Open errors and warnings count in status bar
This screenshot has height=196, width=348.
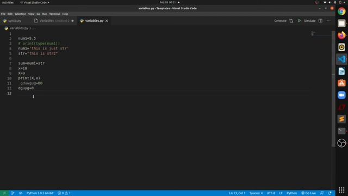pyautogui.click(x=64, y=193)
